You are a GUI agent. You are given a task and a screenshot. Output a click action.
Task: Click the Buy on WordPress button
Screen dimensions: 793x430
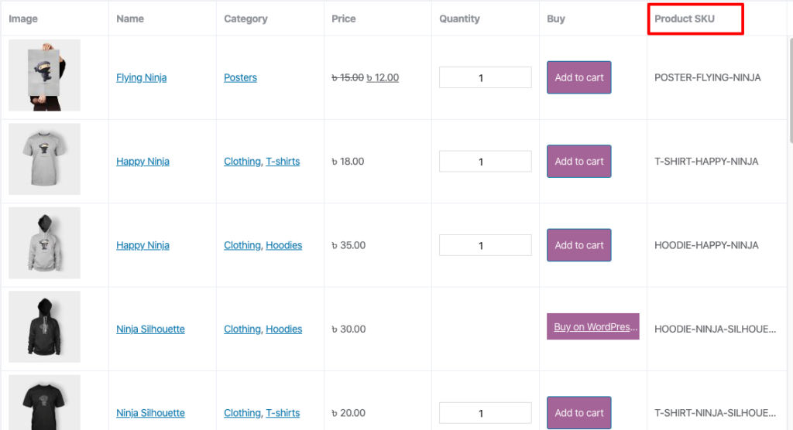pos(592,326)
